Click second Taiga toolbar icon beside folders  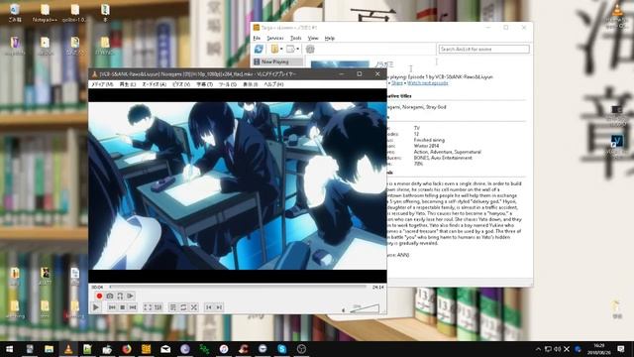[290, 49]
